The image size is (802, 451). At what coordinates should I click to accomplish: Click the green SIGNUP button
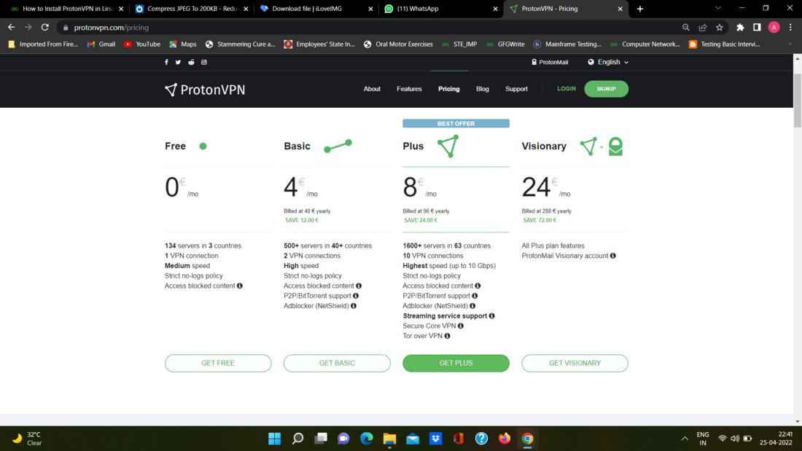tap(606, 89)
